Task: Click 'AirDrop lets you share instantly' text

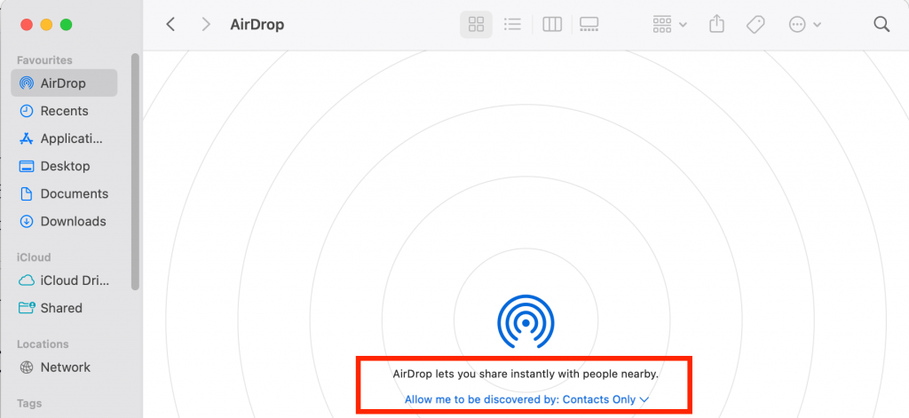Action: click(526, 374)
